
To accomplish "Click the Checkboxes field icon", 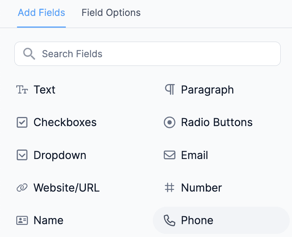I will (x=22, y=122).
